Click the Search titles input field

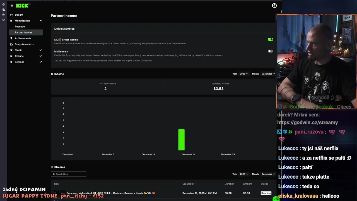[x=68, y=174]
